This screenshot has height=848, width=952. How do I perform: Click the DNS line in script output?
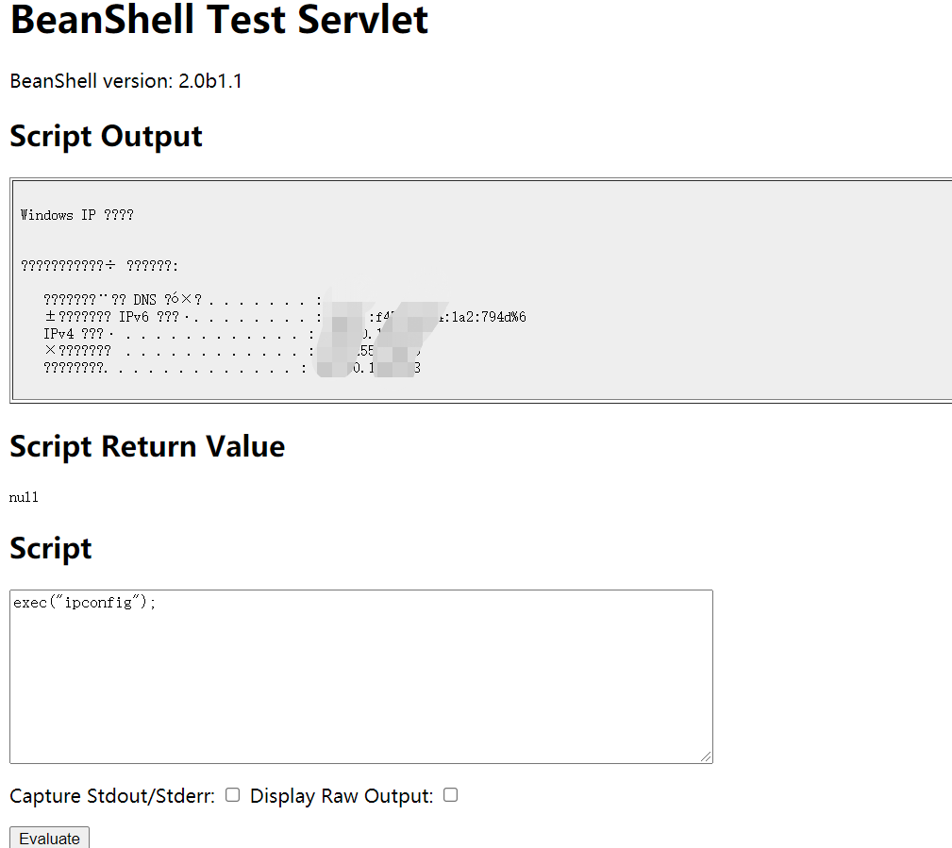(x=179, y=300)
